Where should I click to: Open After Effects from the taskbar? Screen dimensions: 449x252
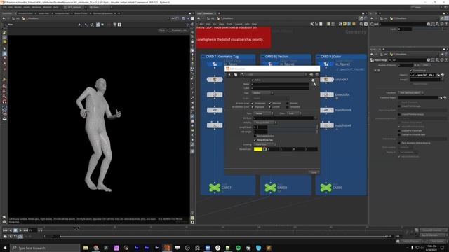tap(136, 248)
